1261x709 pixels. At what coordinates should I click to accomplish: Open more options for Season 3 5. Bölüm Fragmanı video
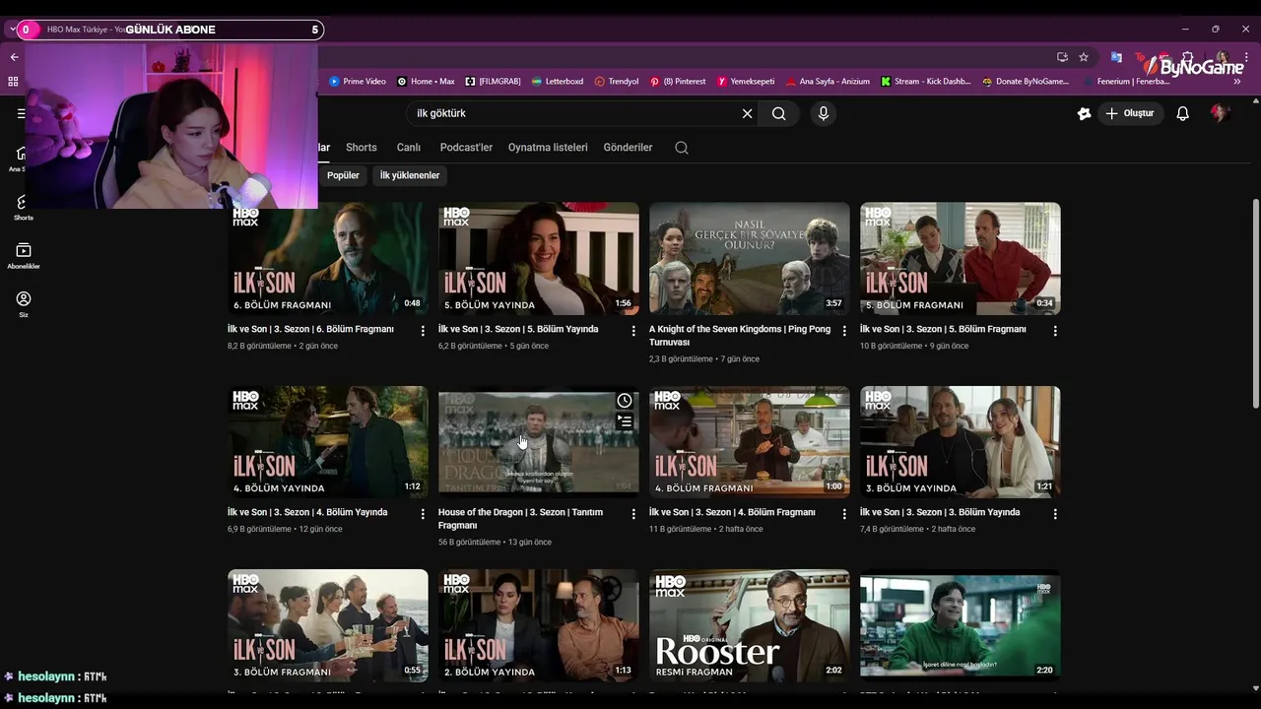click(x=1055, y=331)
